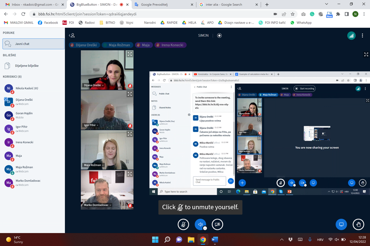370x246 pixels.
Task: Toggle the speaker audio button
Action: pyautogui.click(x=200, y=224)
